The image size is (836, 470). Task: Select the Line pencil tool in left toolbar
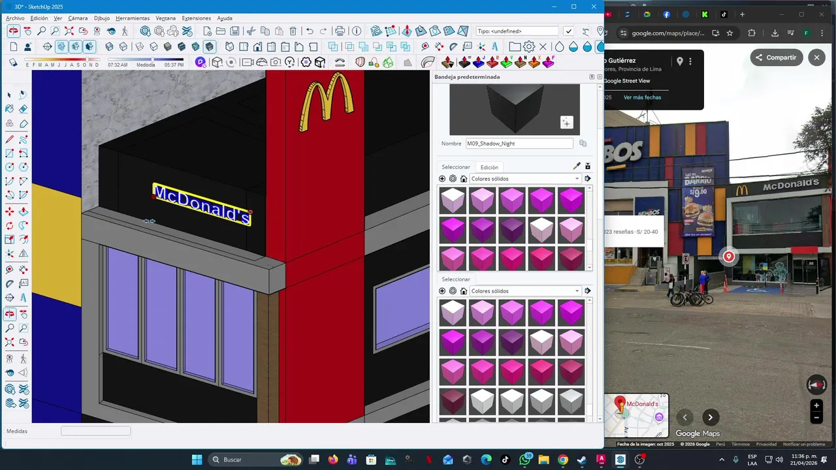[9, 139]
